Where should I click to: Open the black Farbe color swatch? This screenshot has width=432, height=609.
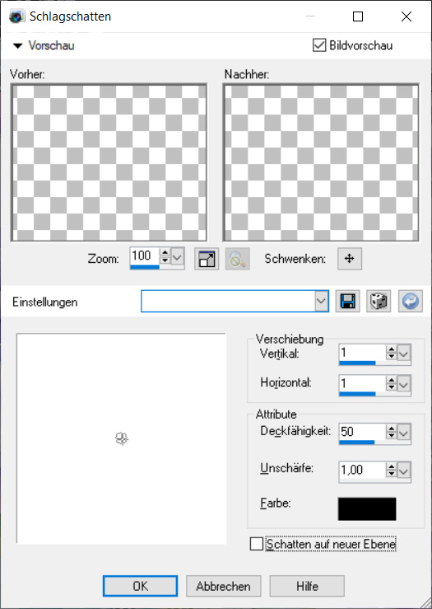[x=367, y=508]
